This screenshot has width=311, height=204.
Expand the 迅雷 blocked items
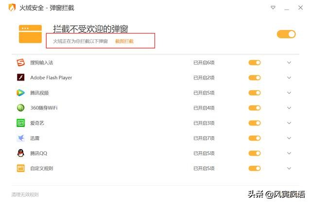(x=289, y=138)
